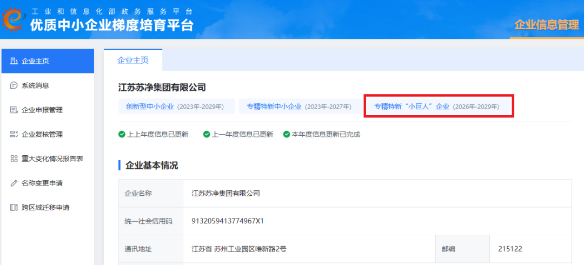Image resolution: width=584 pixels, height=265 pixels.
Task: Click the 名称变更申请 pencil icon
Action: tap(14, 183)
